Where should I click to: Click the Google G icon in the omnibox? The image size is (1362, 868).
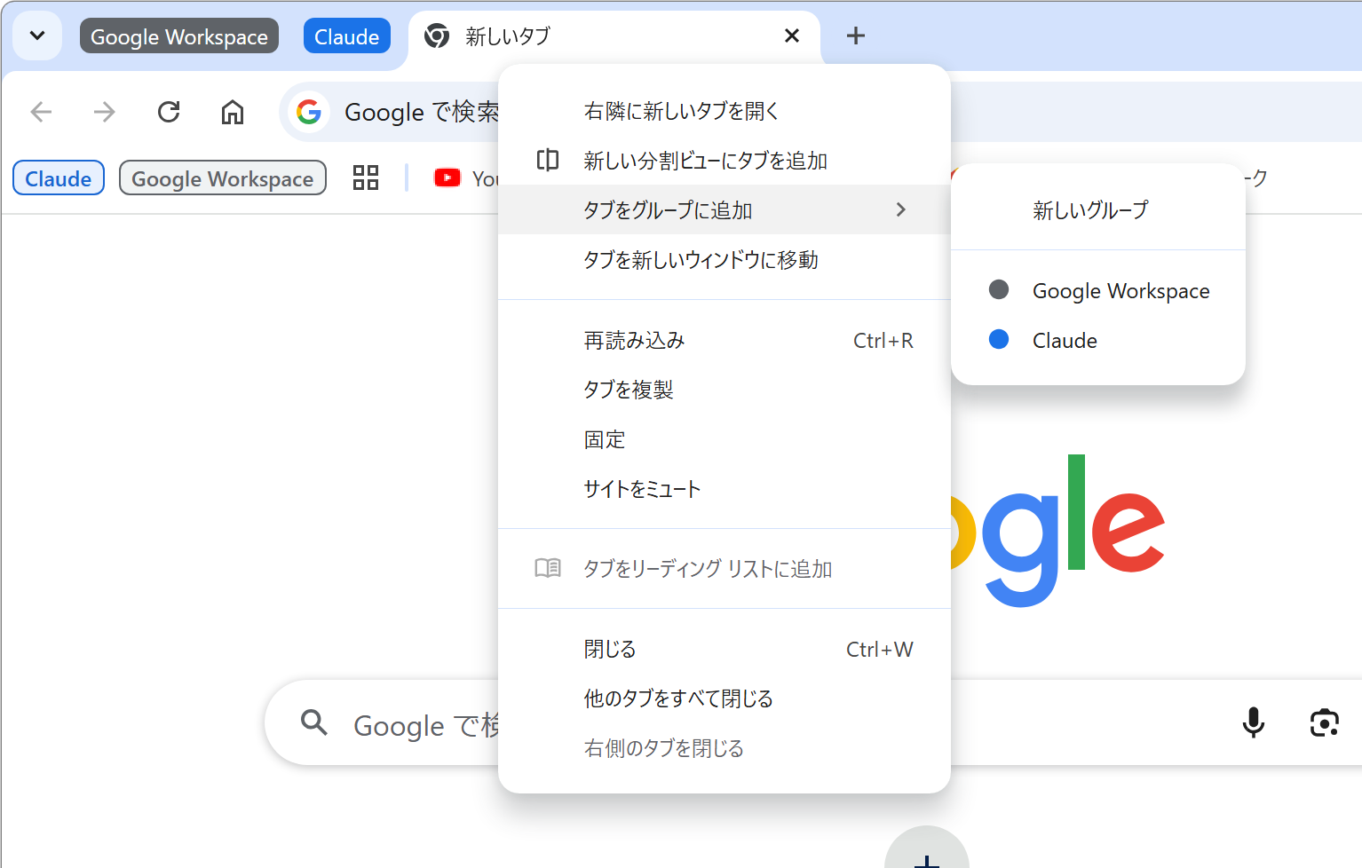(309, 112)
